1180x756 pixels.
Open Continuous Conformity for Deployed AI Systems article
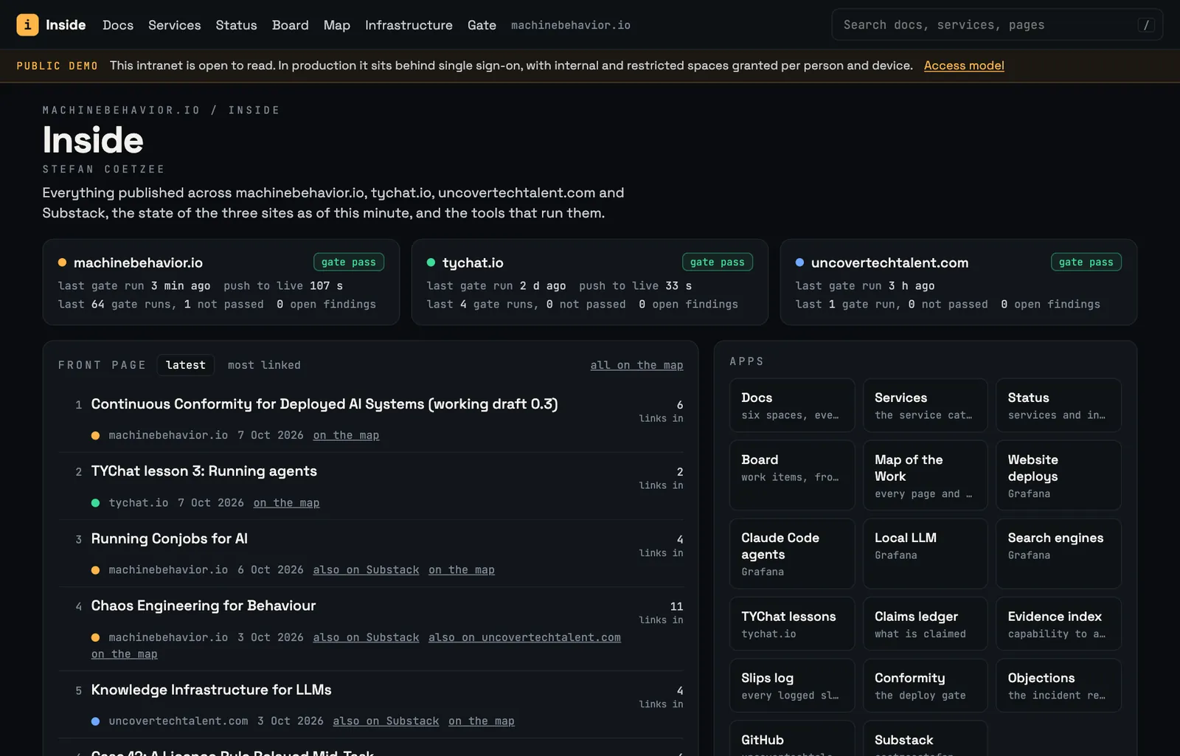coord(324,404)
